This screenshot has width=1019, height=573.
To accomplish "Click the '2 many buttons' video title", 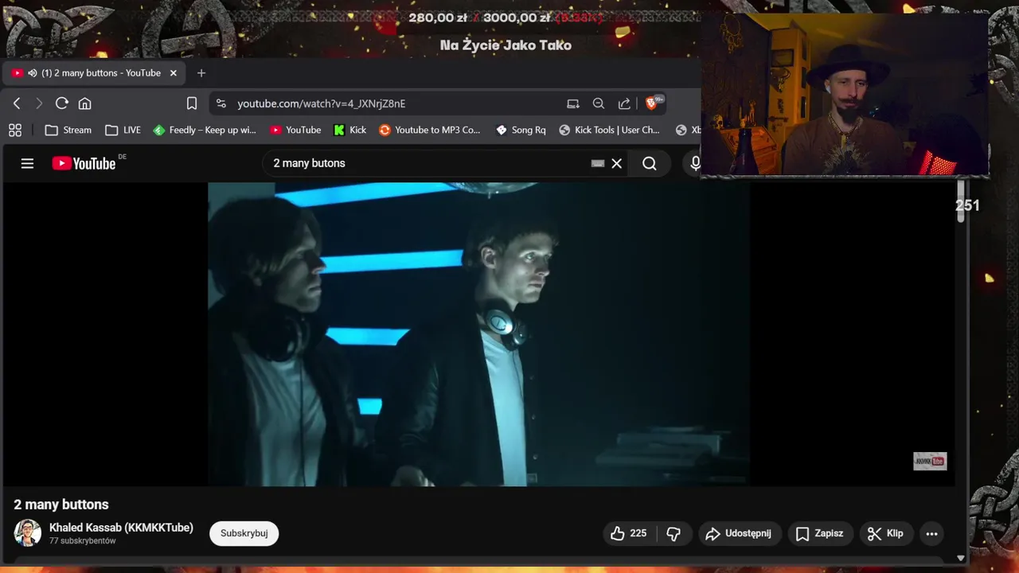I will coord(61,505).
